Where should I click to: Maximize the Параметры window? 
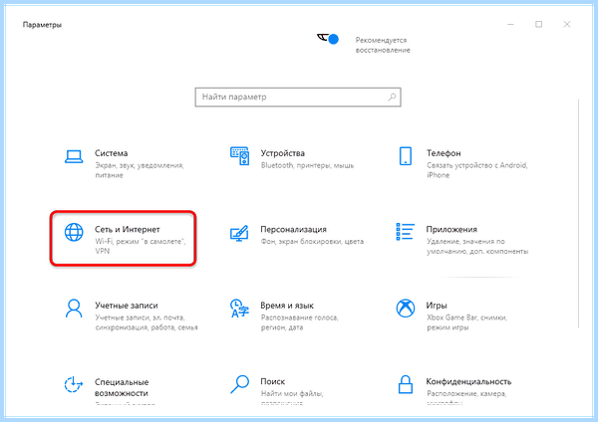(x=538, y=24)
